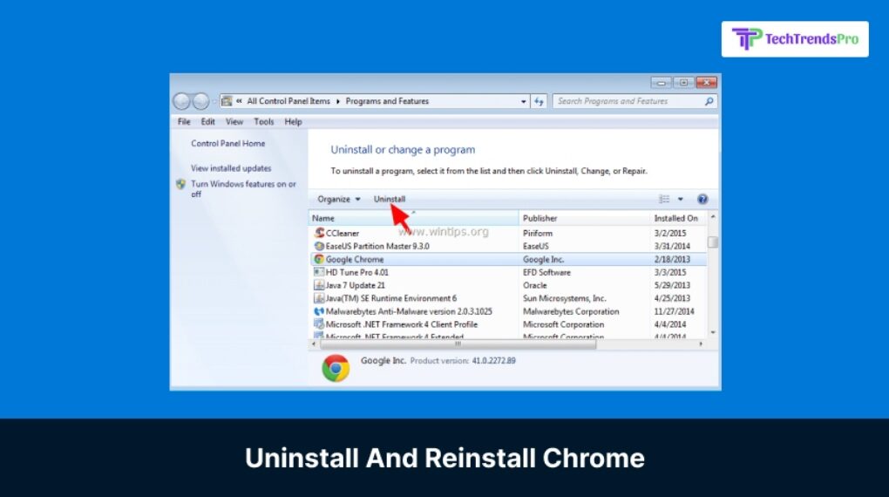Click the vertical scrollbar up arrow
Image resolution: width=889 pixels, height=497 pixels.
coord(713,217)
